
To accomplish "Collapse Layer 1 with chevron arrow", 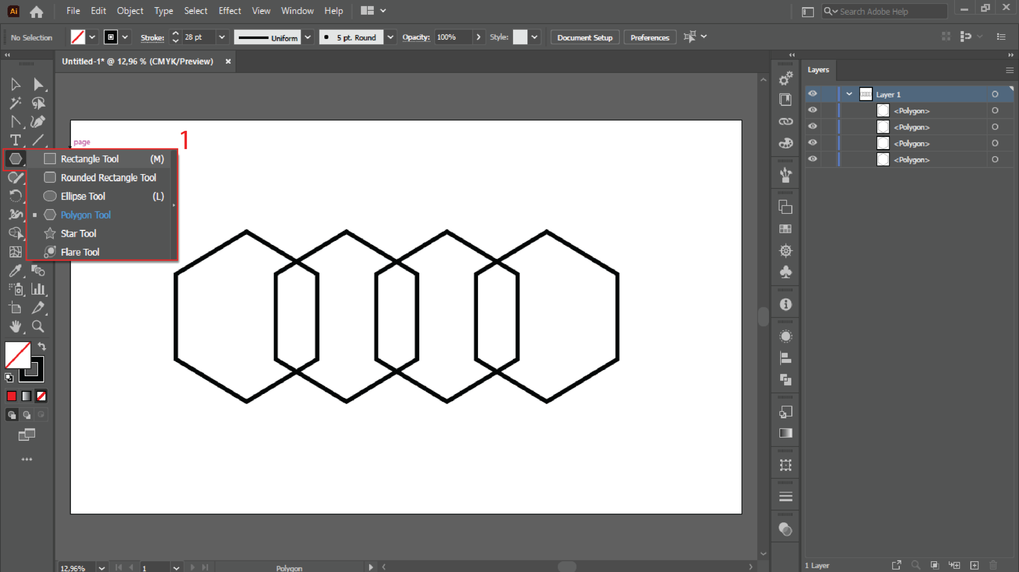I will [x=849, y=94].
